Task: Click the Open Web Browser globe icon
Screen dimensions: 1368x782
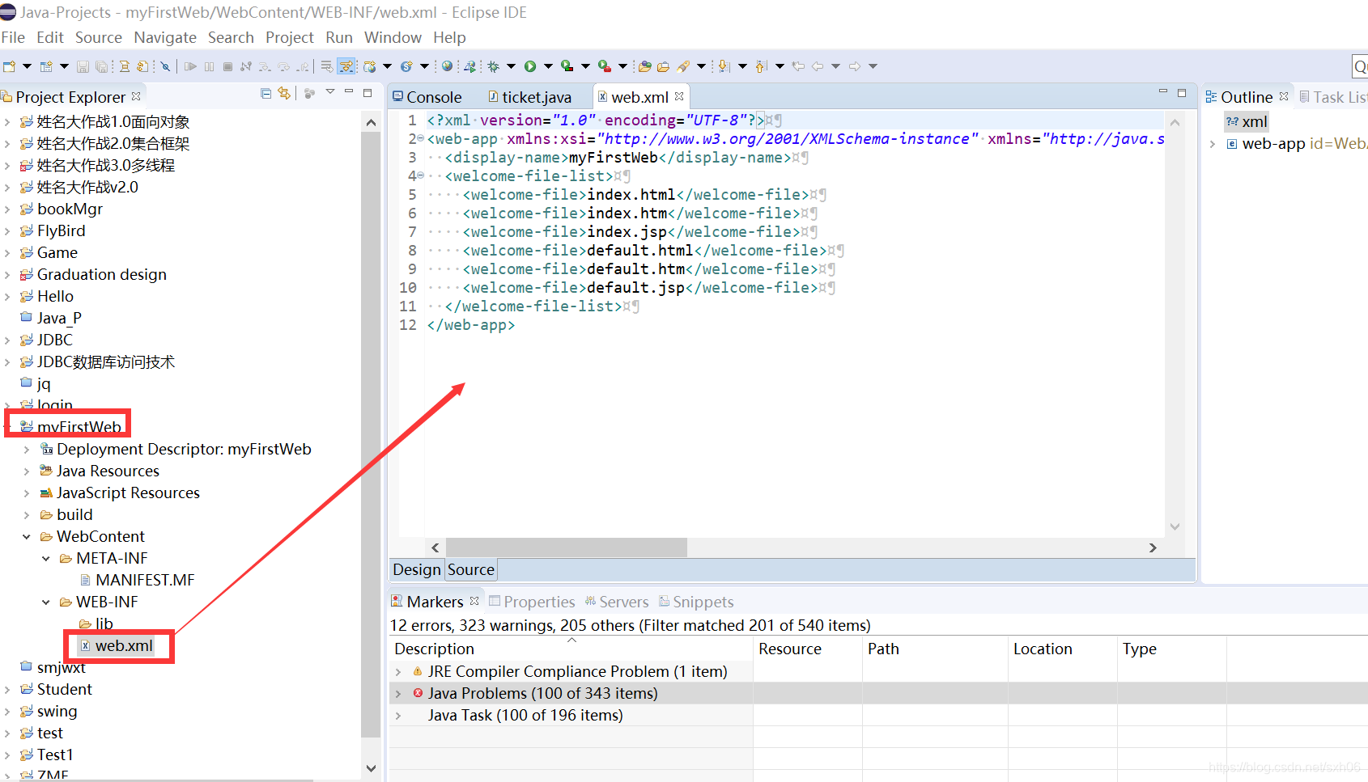Action: tap(447, 66)
